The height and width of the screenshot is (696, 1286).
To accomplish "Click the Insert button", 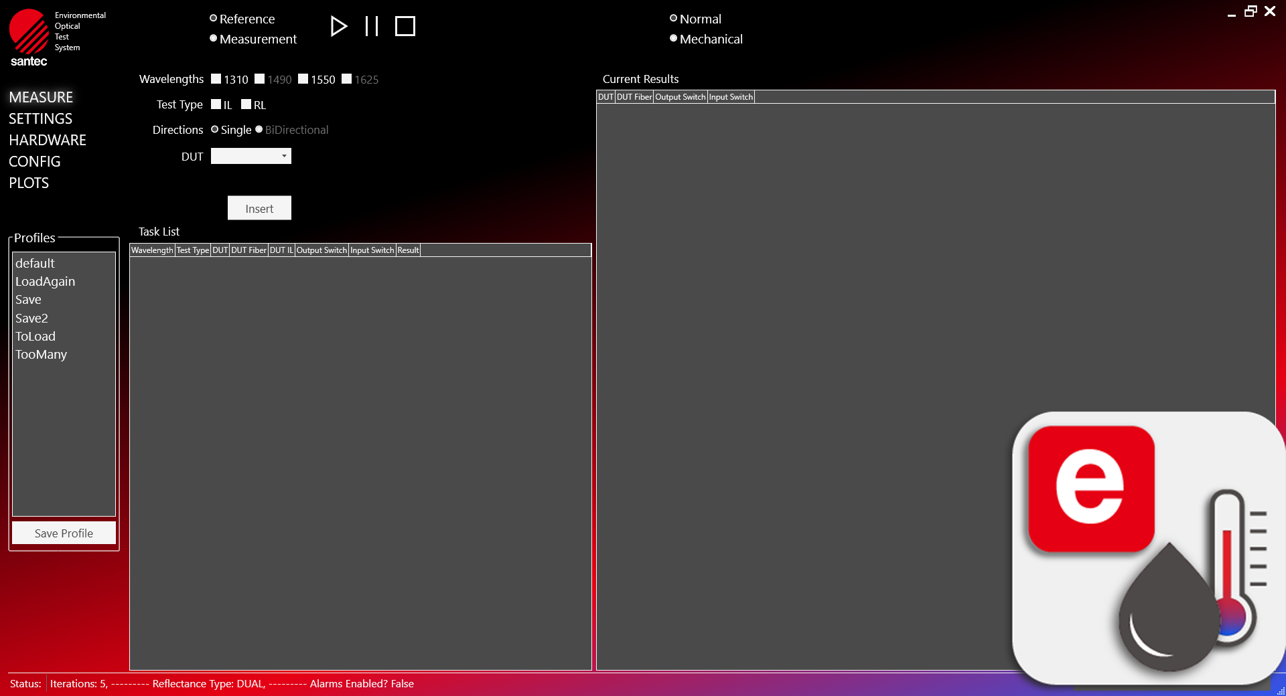I will click(259, 207).
